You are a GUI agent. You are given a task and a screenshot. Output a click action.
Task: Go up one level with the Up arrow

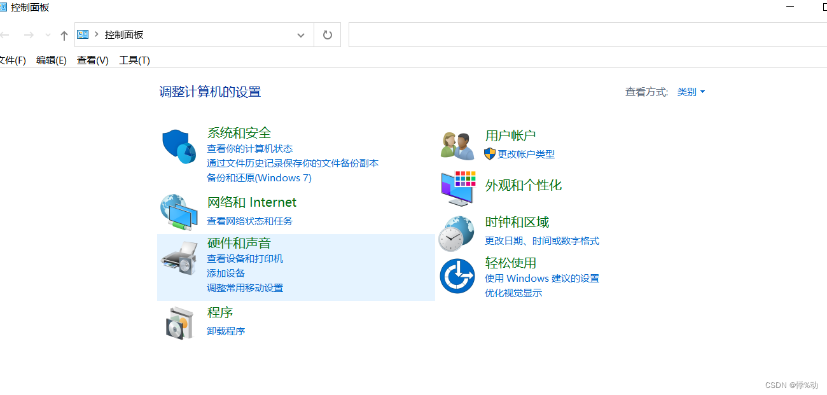[x=64, y=36]
